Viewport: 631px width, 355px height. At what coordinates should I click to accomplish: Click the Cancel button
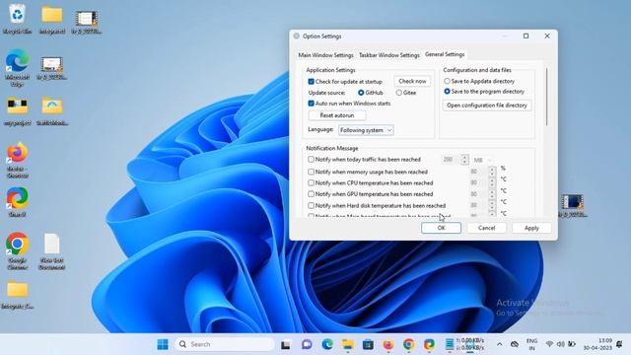click(486, 228)
